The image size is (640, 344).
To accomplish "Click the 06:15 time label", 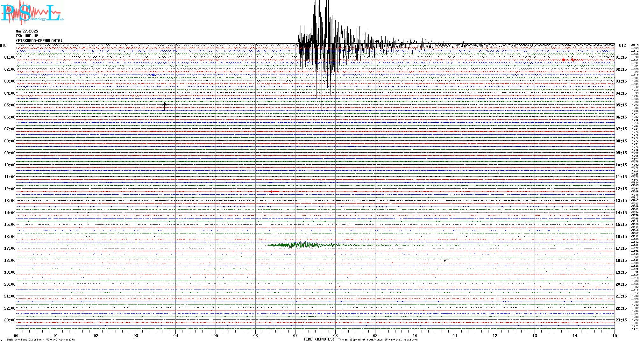I will (621, 117).
